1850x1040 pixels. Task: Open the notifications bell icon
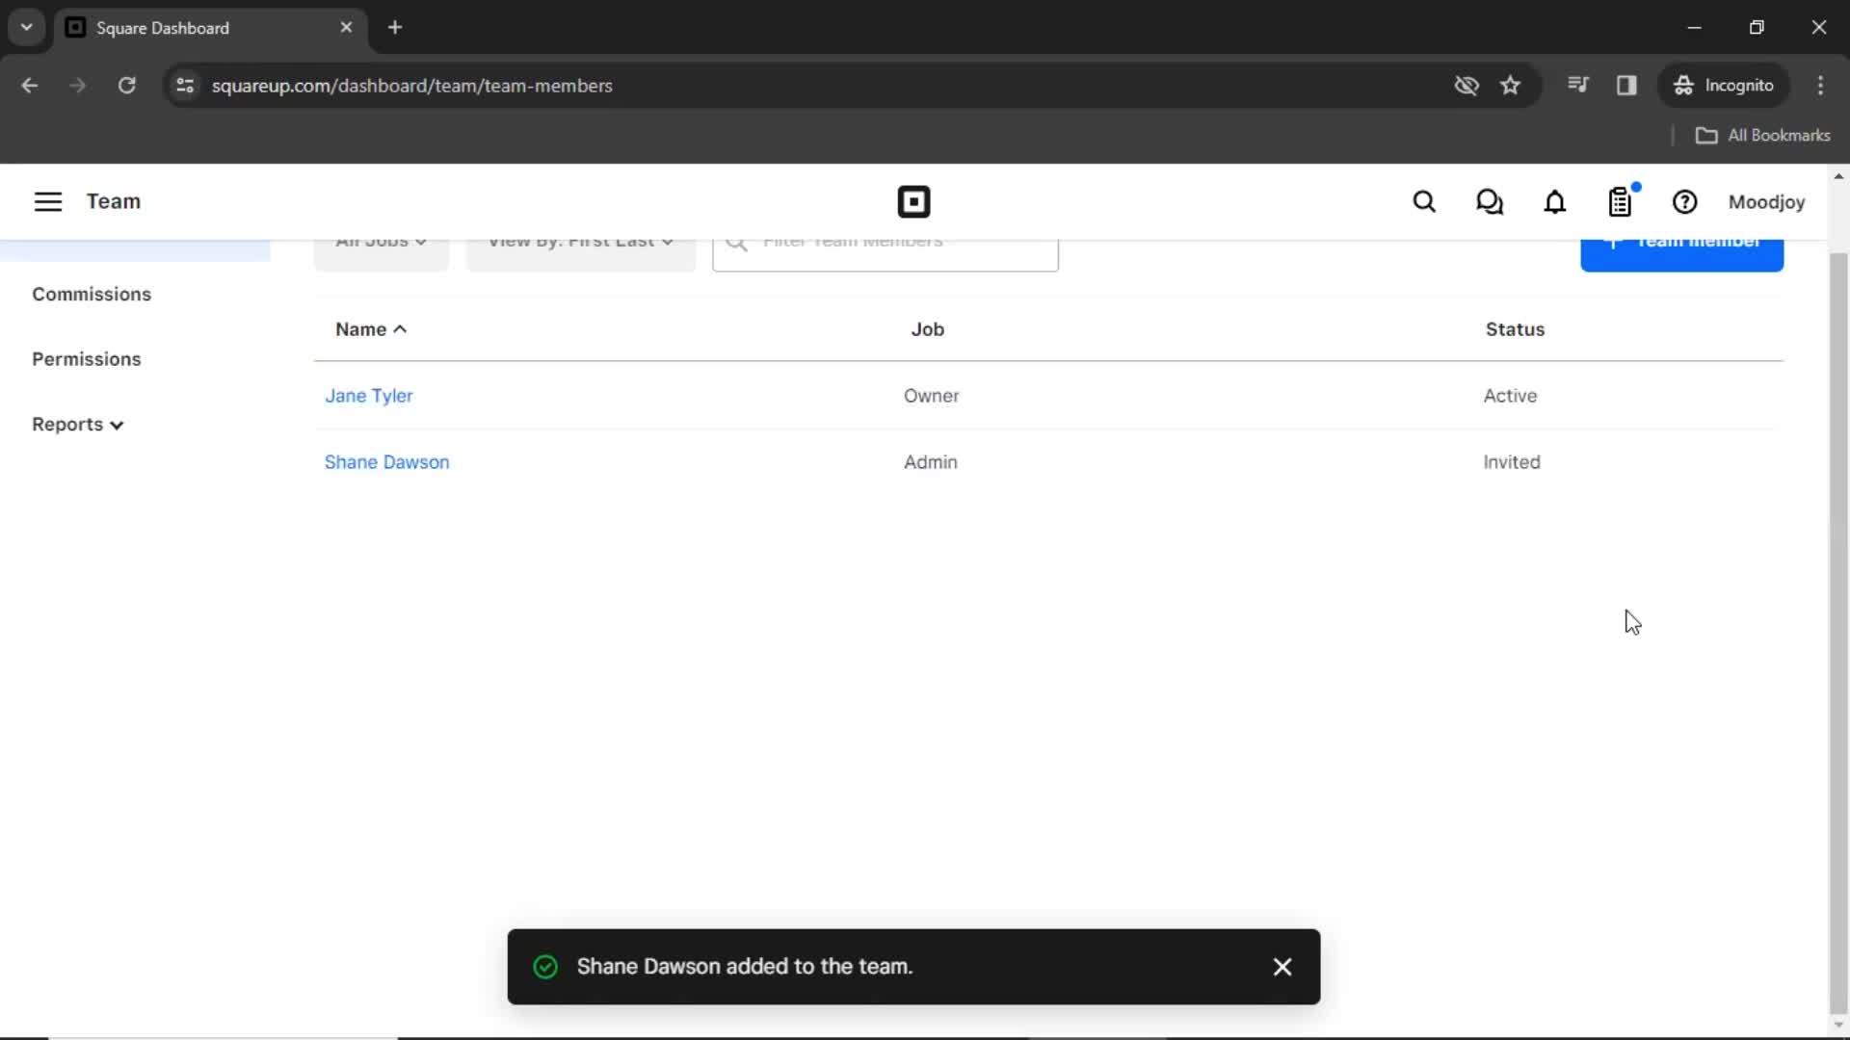tap(1554, 200)
